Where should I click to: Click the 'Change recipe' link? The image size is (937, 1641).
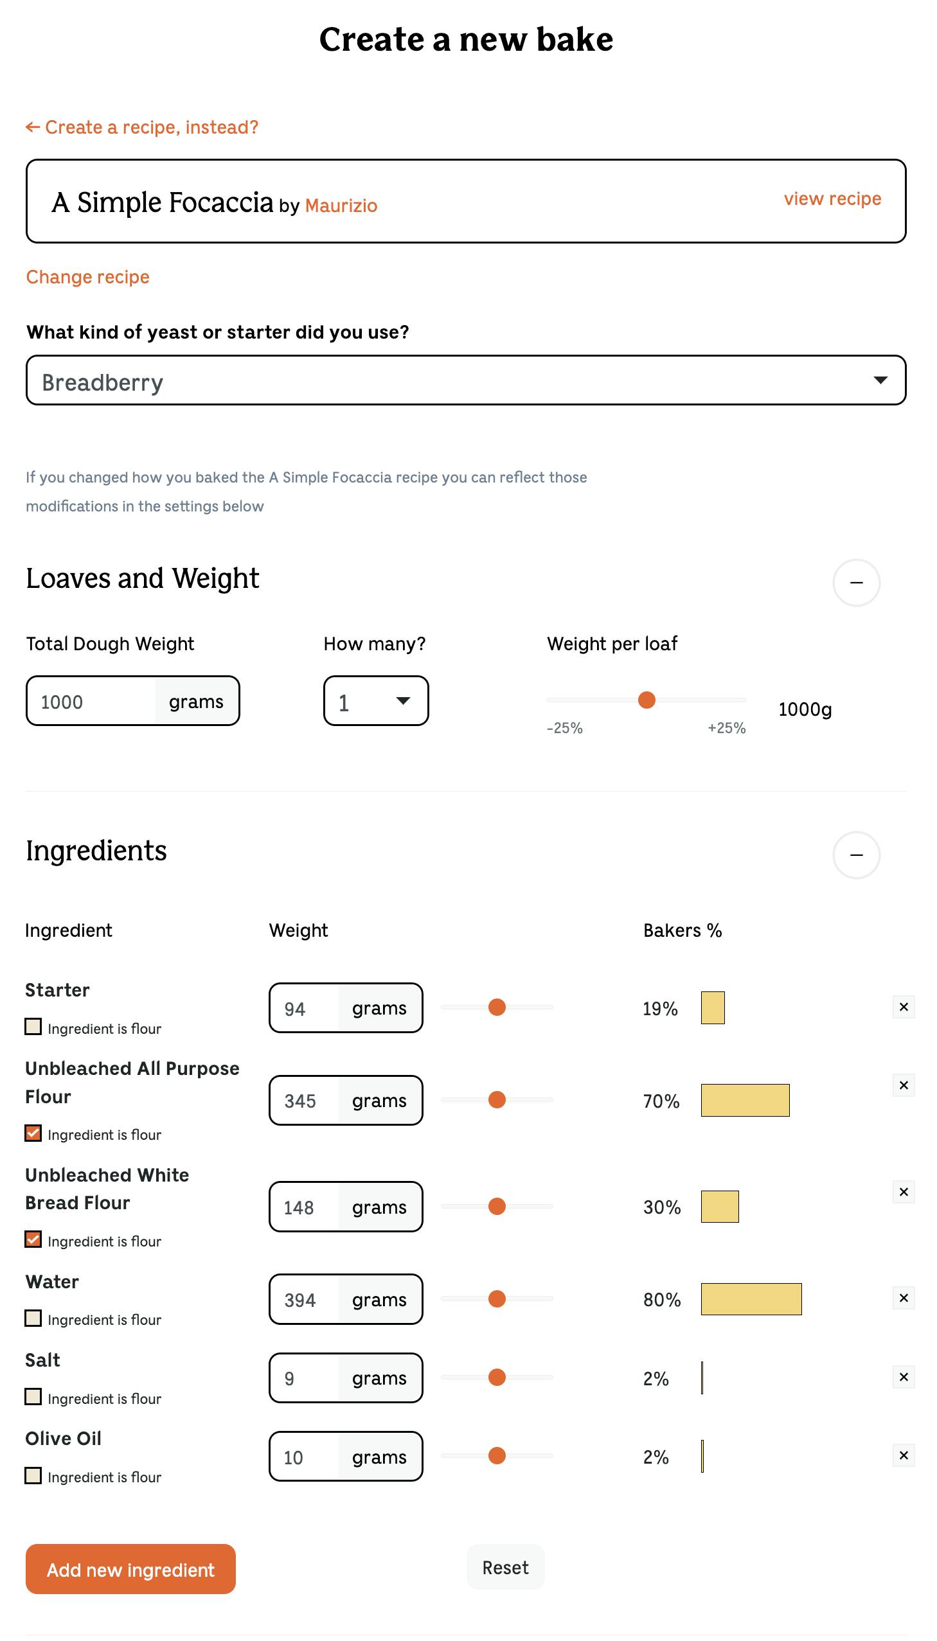tap(87, 278)
